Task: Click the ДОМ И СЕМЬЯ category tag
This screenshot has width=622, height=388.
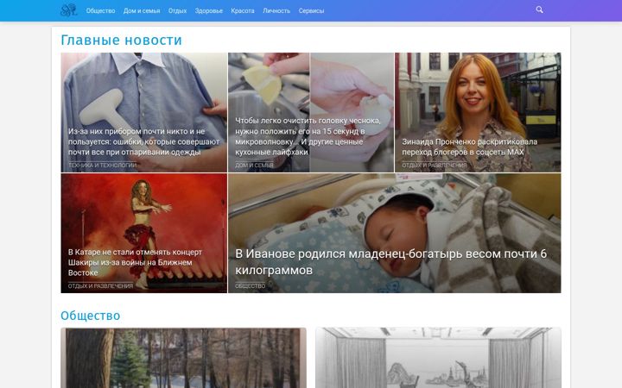Action: pos(254,165)
